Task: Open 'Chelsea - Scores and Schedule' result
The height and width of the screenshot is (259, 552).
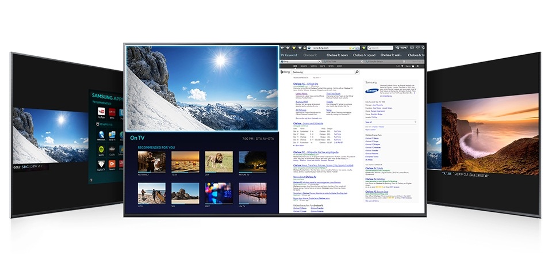Action: pos(308,124)
